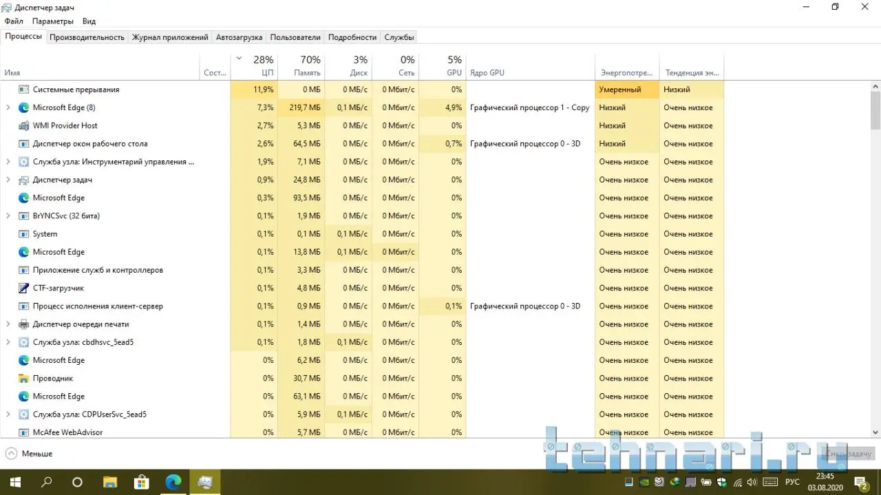This screenshot has height=495, width=881.
Task: Open Microsoft Edge from the taskbar
Action: point(173,482)
